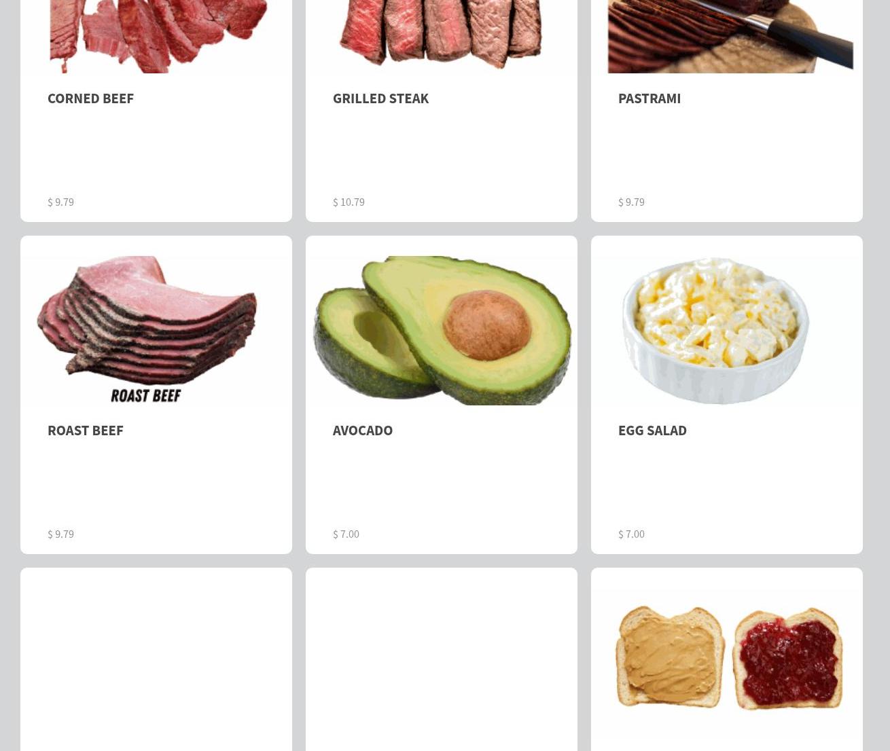Viewport: 890px width, 751px height.
Task: Choose the Avocado halves picture
Action: (442, 331)
